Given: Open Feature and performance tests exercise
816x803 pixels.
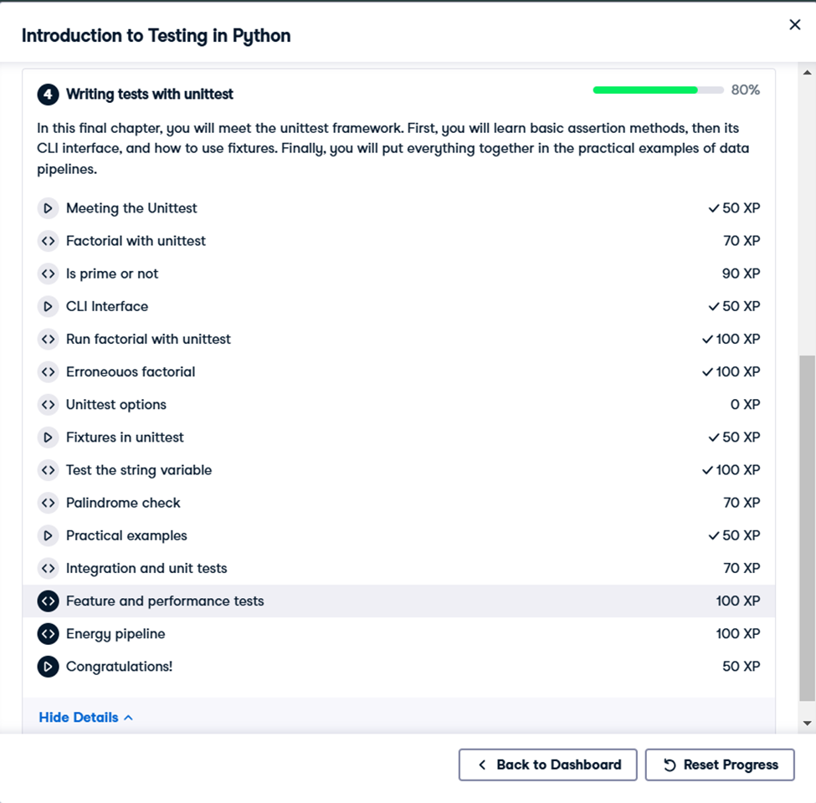Looking at the screenshot, I should coord(398,601).
